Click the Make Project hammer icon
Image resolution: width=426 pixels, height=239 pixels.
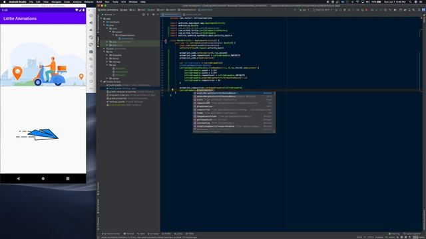point(295,10)
